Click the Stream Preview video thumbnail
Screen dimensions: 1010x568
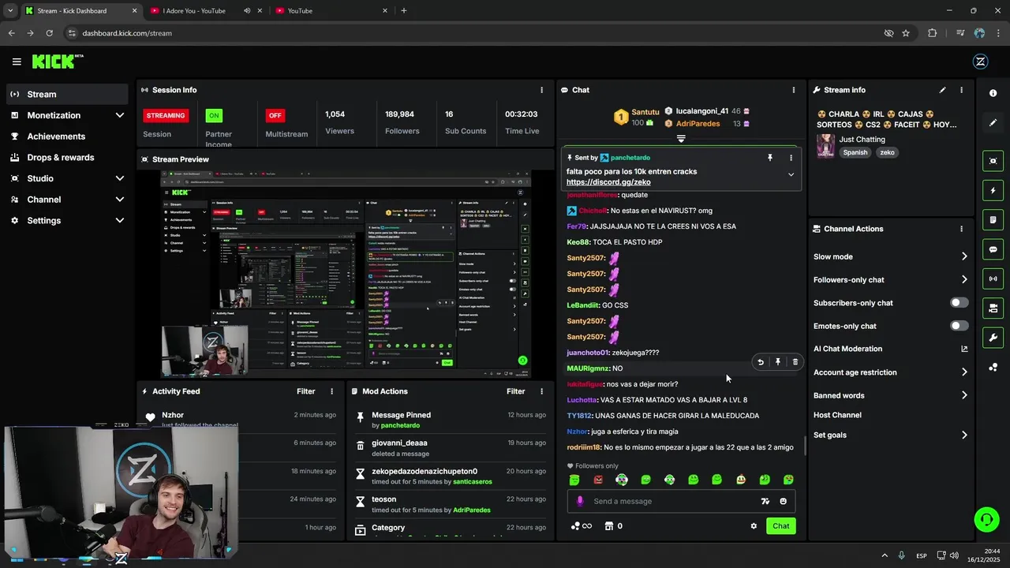(346, 274)
